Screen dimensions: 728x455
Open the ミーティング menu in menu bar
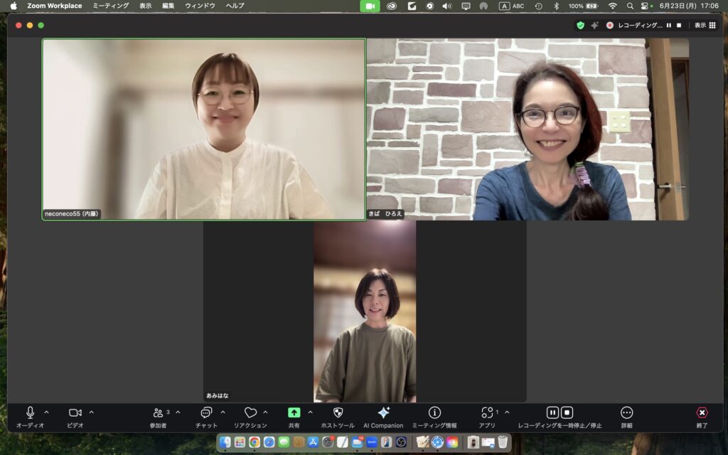(x=111, y=6)
